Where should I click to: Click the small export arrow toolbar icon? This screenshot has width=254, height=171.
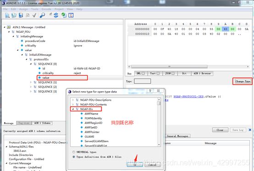click(x=50, y=14)
